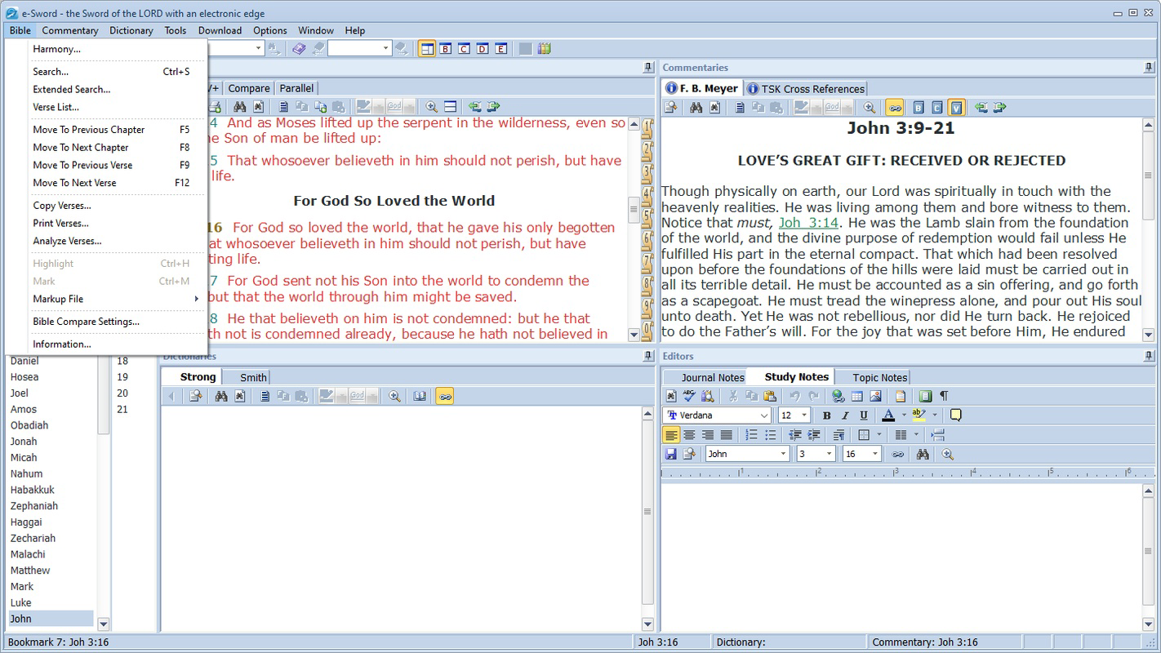Toggle bold formatting in editor
Screen dimensions: 1161x653
click(826, 415)
